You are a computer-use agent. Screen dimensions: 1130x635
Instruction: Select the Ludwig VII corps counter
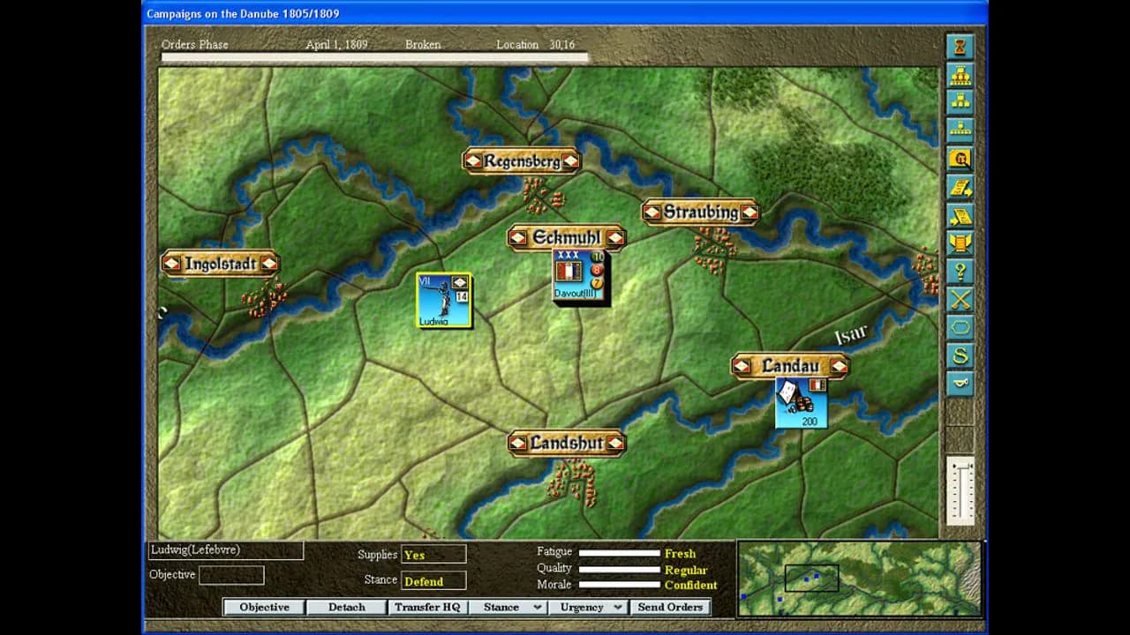(x=444, y=300)
